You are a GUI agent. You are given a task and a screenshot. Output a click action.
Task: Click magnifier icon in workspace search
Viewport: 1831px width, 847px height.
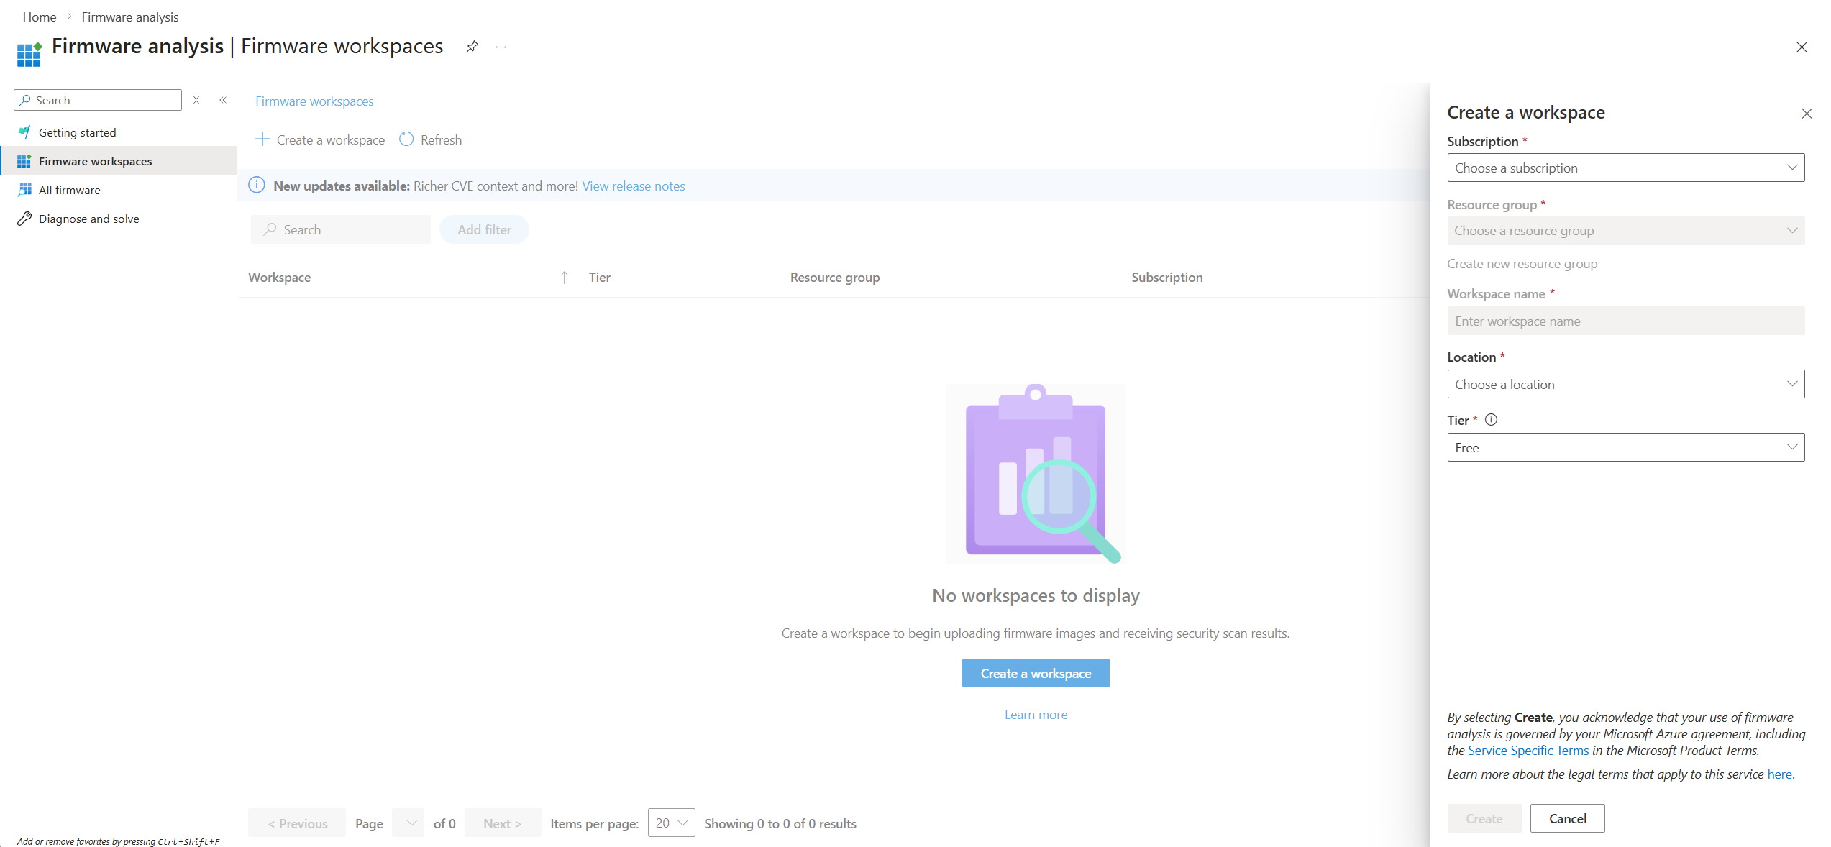click(x=270, y=229)
